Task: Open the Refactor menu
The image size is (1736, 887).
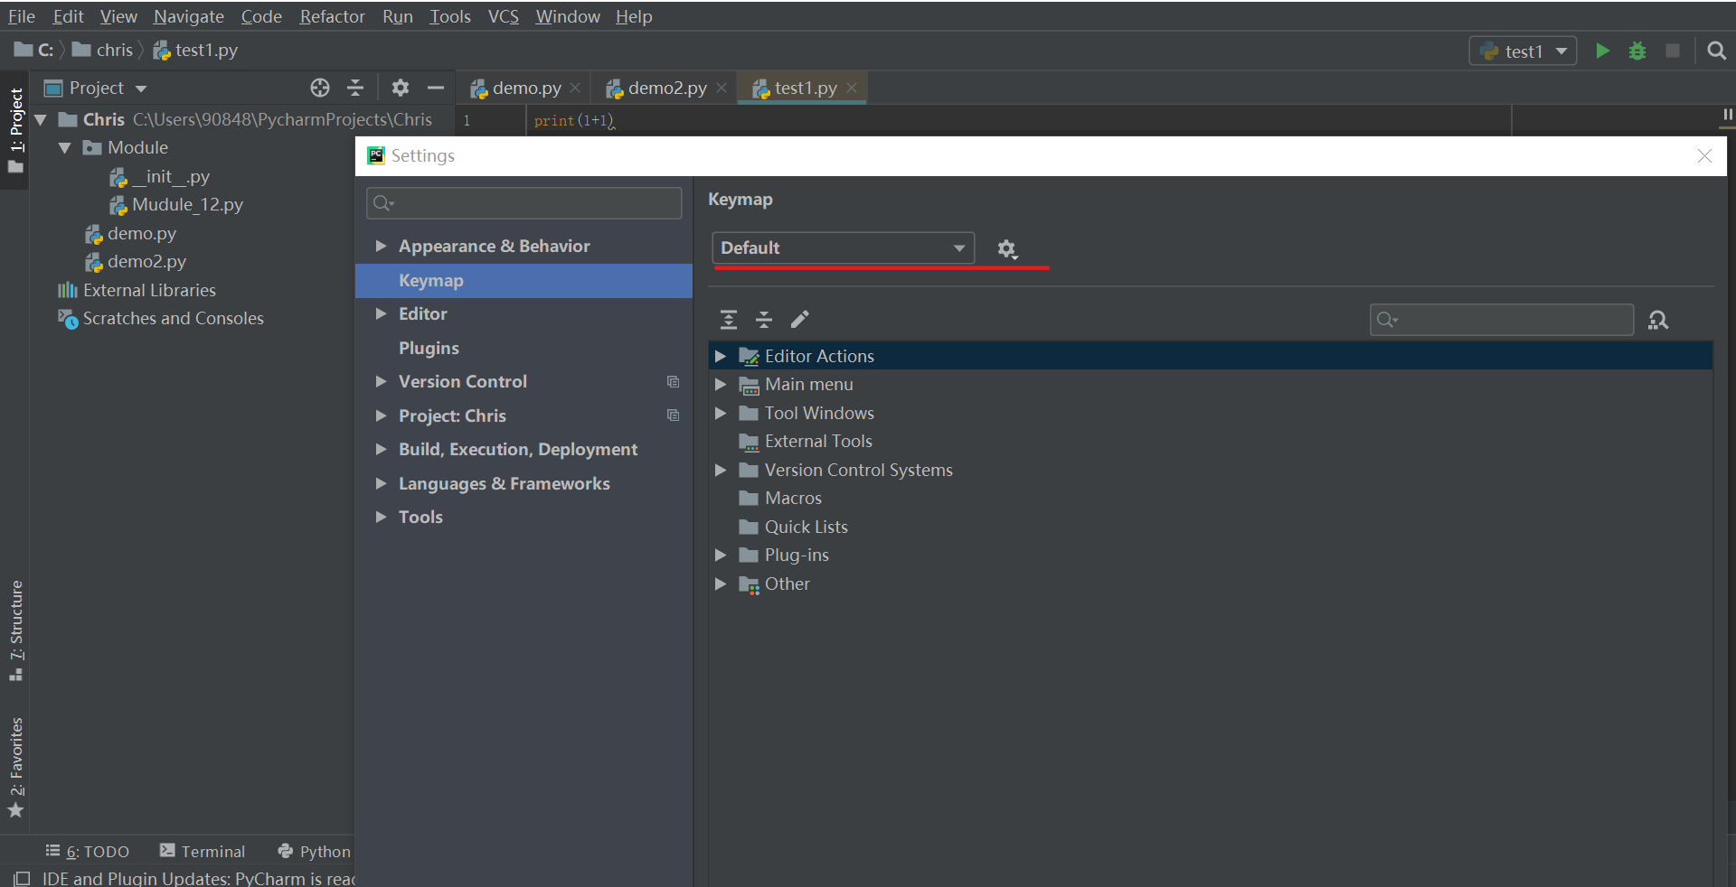Action: click(x=333, y=16)
